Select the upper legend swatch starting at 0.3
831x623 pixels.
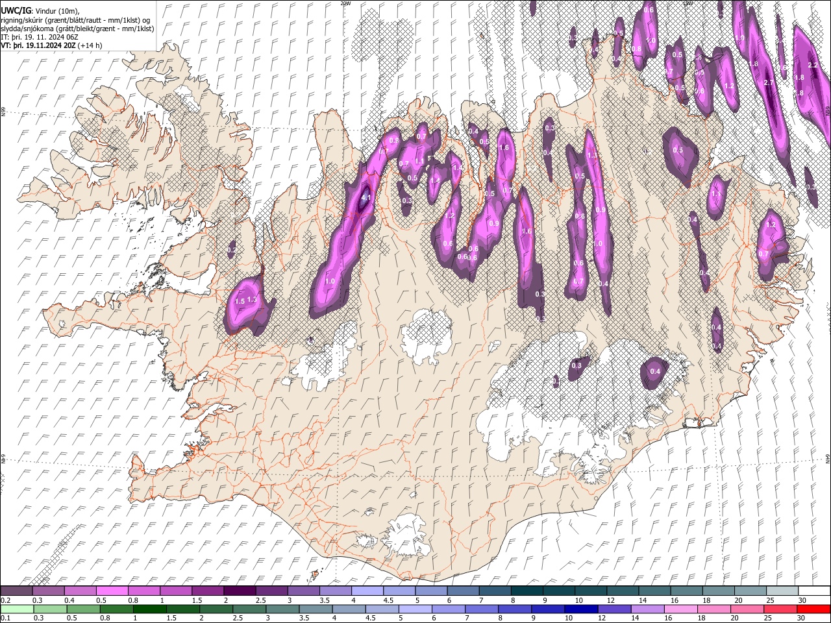(x=48, y=591)
